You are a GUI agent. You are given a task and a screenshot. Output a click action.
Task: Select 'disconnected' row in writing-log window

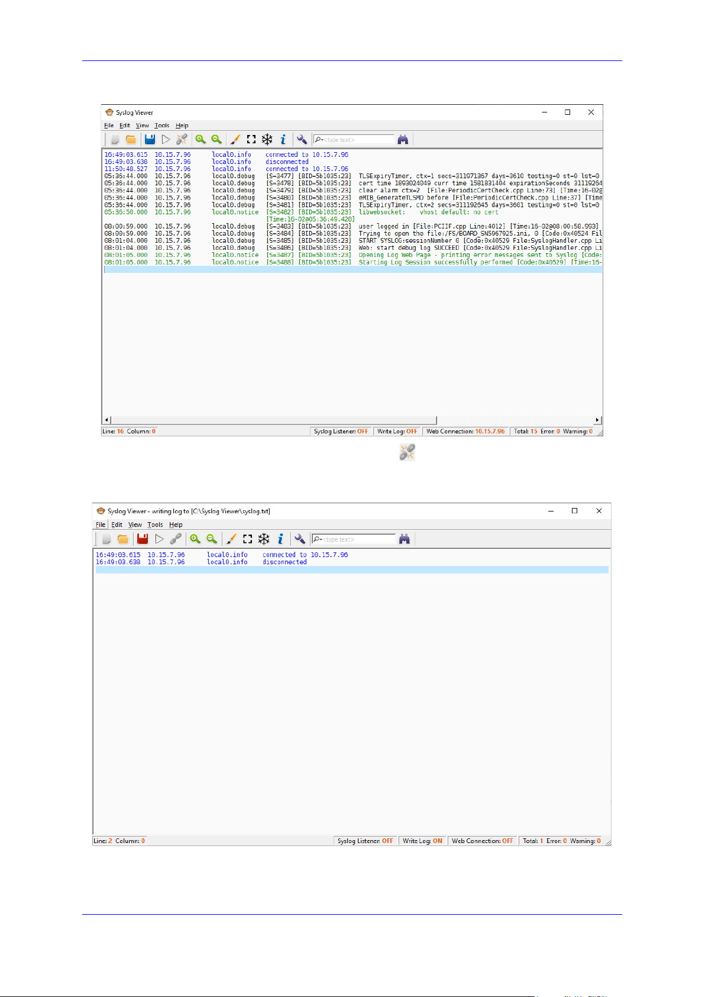click(351, 562)
